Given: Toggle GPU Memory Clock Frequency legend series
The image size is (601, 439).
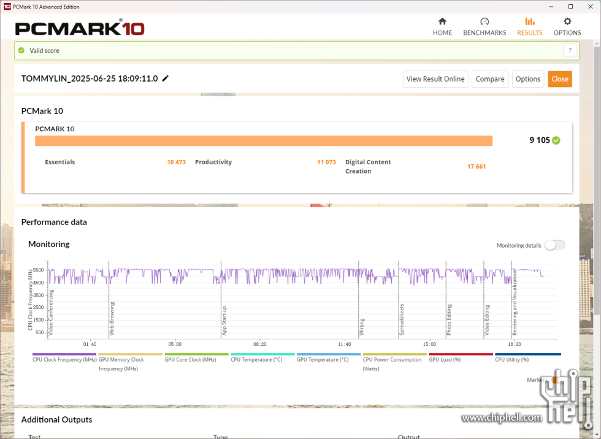Looking at the screenshot, I should [130, 363].
